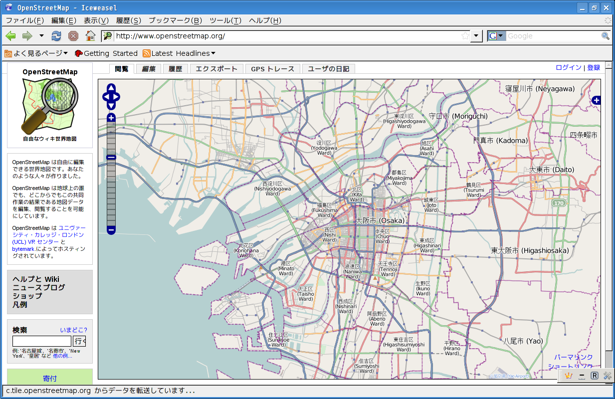Zoom in the map with the plus button

tap(111, 118)
